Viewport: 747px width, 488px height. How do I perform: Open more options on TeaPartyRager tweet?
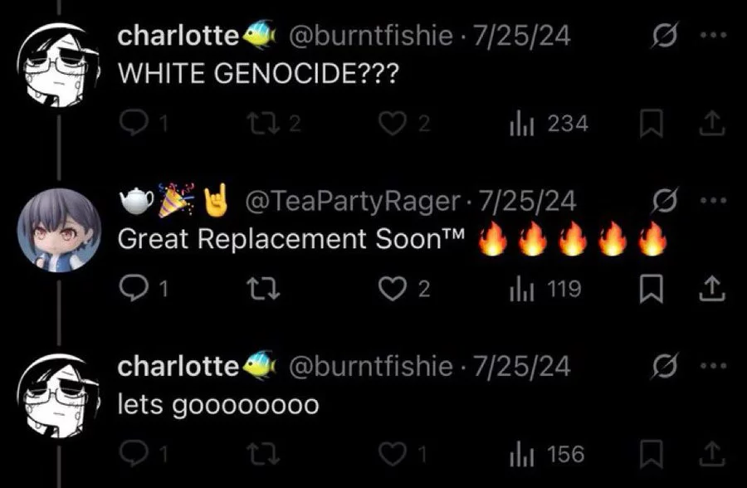[x=713, y=200]
